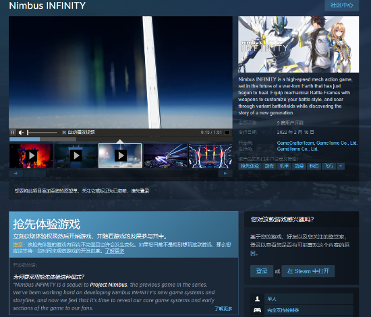Select the 机甲 mech tag

tap(284, 166)
